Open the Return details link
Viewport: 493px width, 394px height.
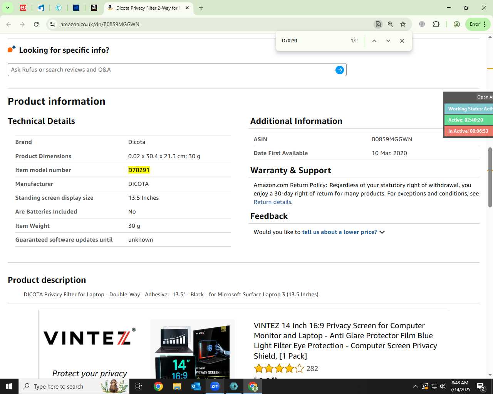[272, 202]
